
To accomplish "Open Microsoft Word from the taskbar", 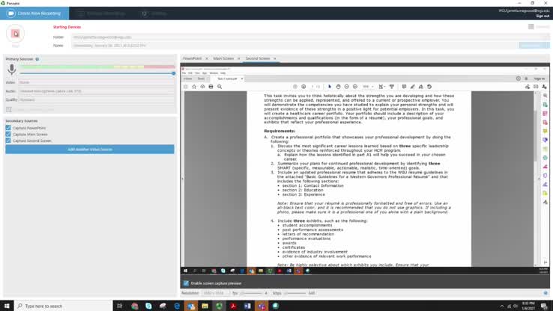I will point(247,306).
